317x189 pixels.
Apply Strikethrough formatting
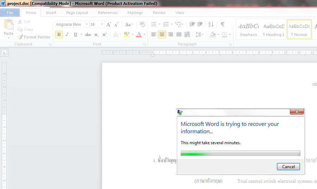(88, 35)
